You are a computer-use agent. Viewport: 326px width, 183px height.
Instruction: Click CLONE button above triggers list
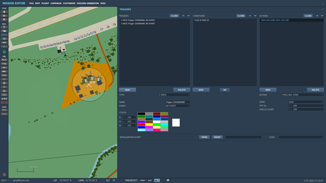tap(174, 16)
